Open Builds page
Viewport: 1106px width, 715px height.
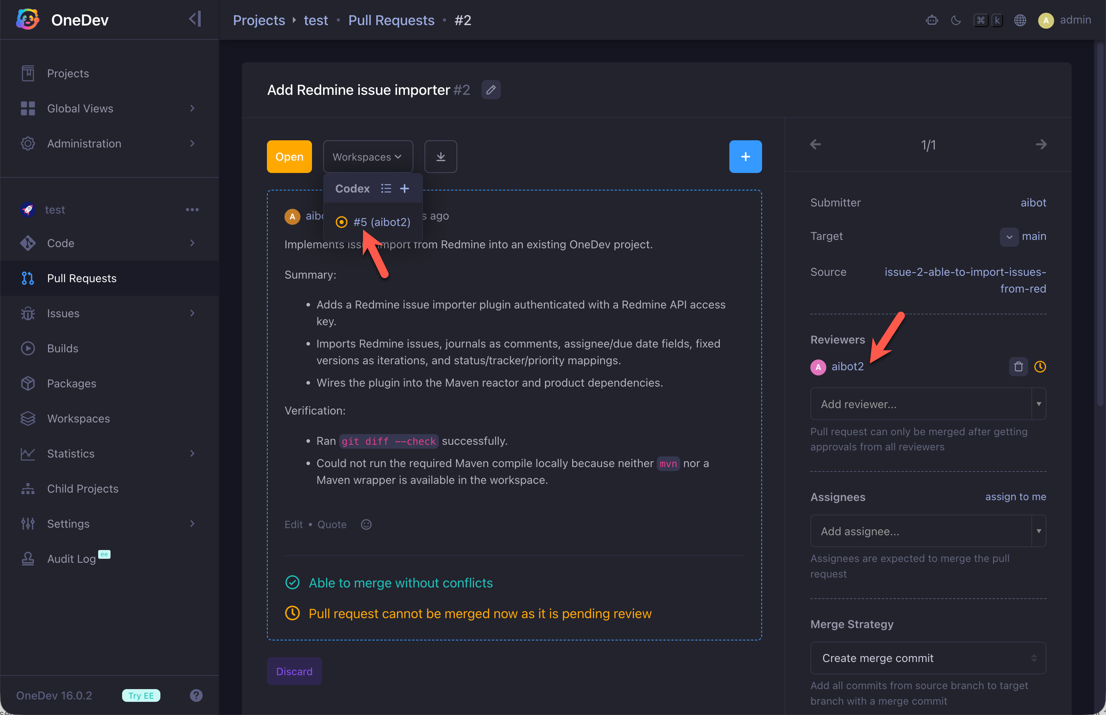[x=110, y=348]
